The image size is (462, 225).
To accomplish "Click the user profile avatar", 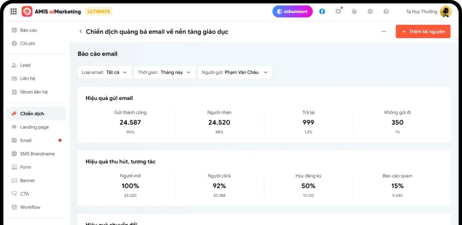I will pyautogui.click(x=445, y=12).
